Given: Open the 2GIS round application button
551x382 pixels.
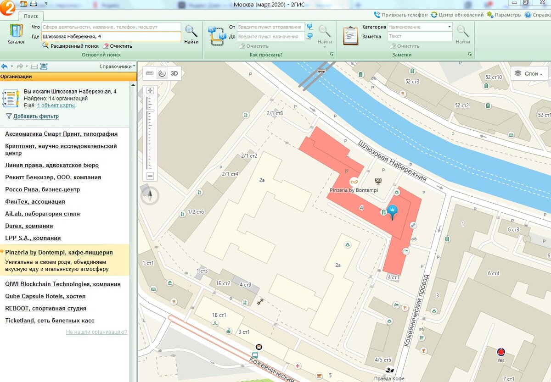Looking at the screenshot, I should click(8, 7).
